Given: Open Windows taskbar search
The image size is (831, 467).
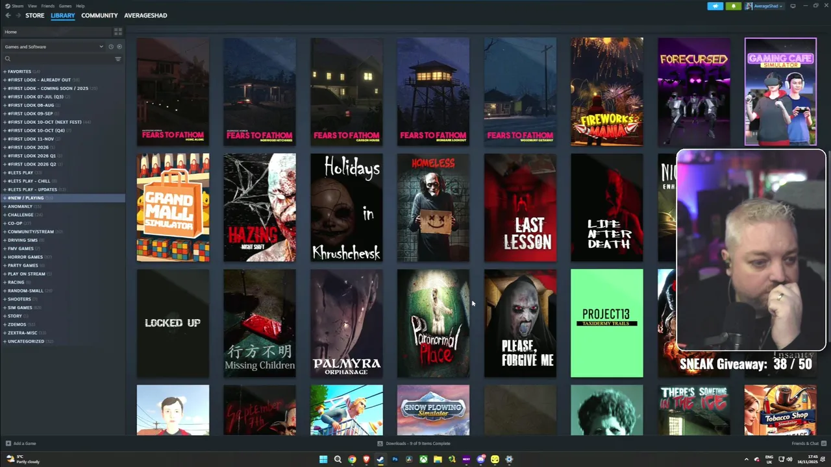Looking at the screenshot, I should (338, 459).
